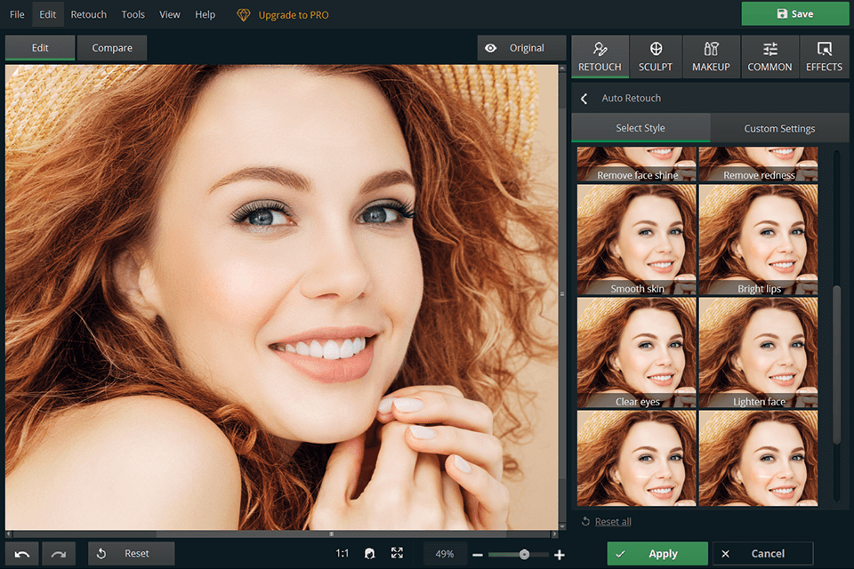Click the Reset all link
The height and width of the screenshot is (569, 854).
coord(613,522)
